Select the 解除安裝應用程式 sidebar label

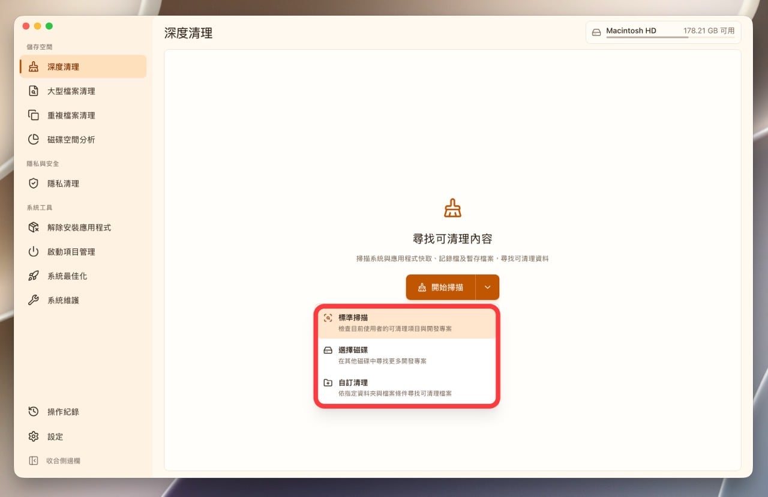[79, 227]
